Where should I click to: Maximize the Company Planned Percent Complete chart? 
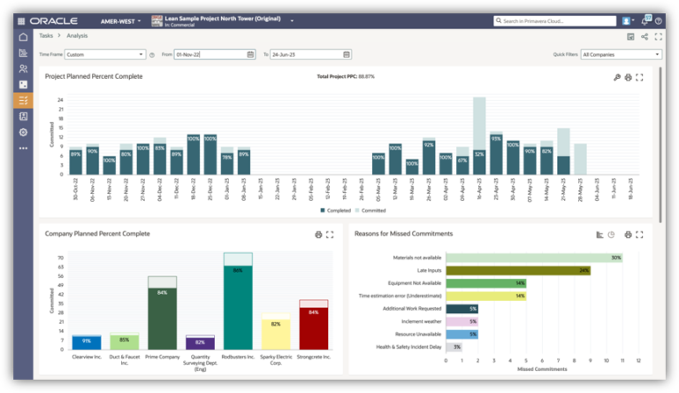330,235
